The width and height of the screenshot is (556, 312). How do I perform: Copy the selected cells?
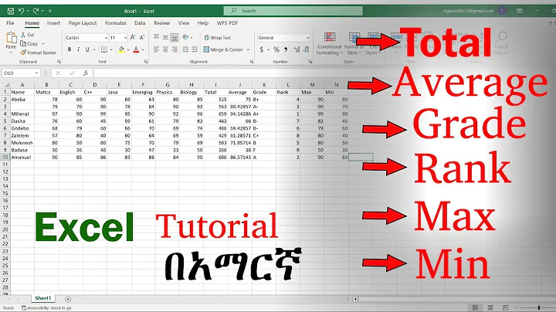click(30, 43)
